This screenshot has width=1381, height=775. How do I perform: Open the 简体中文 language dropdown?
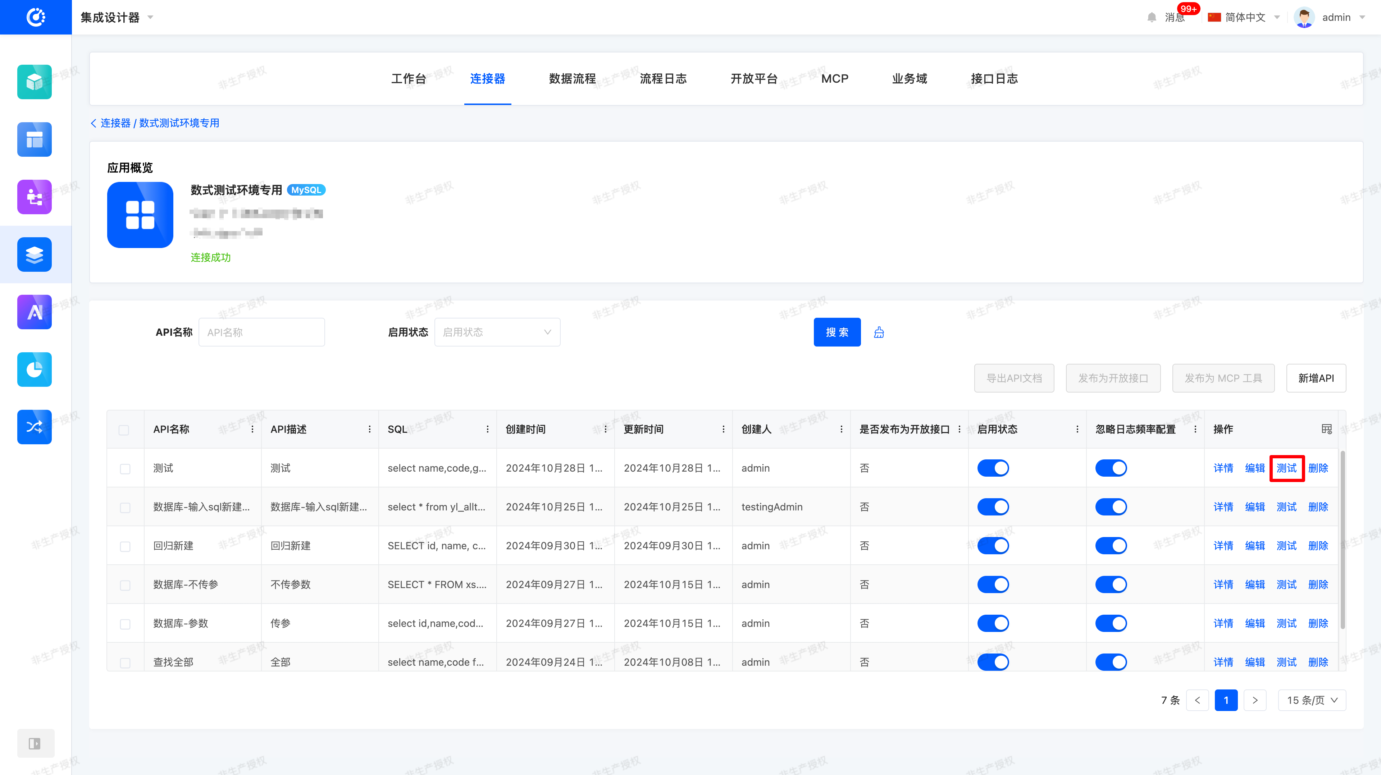pyautogui.click(x=1244, y=17)
